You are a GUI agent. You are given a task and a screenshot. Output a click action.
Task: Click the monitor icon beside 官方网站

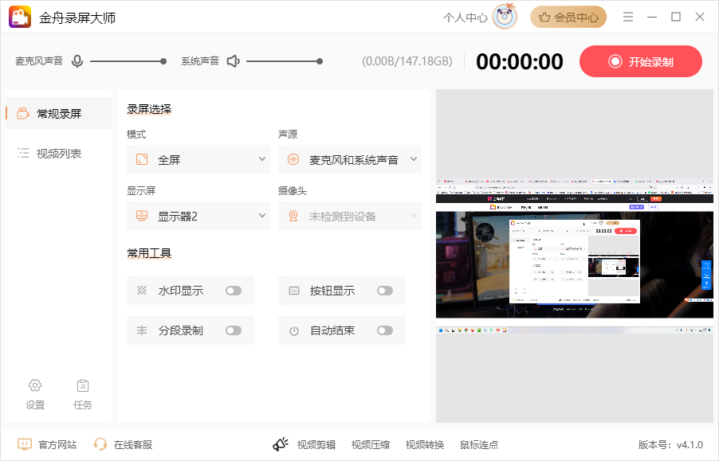click(x=25, y=444)
